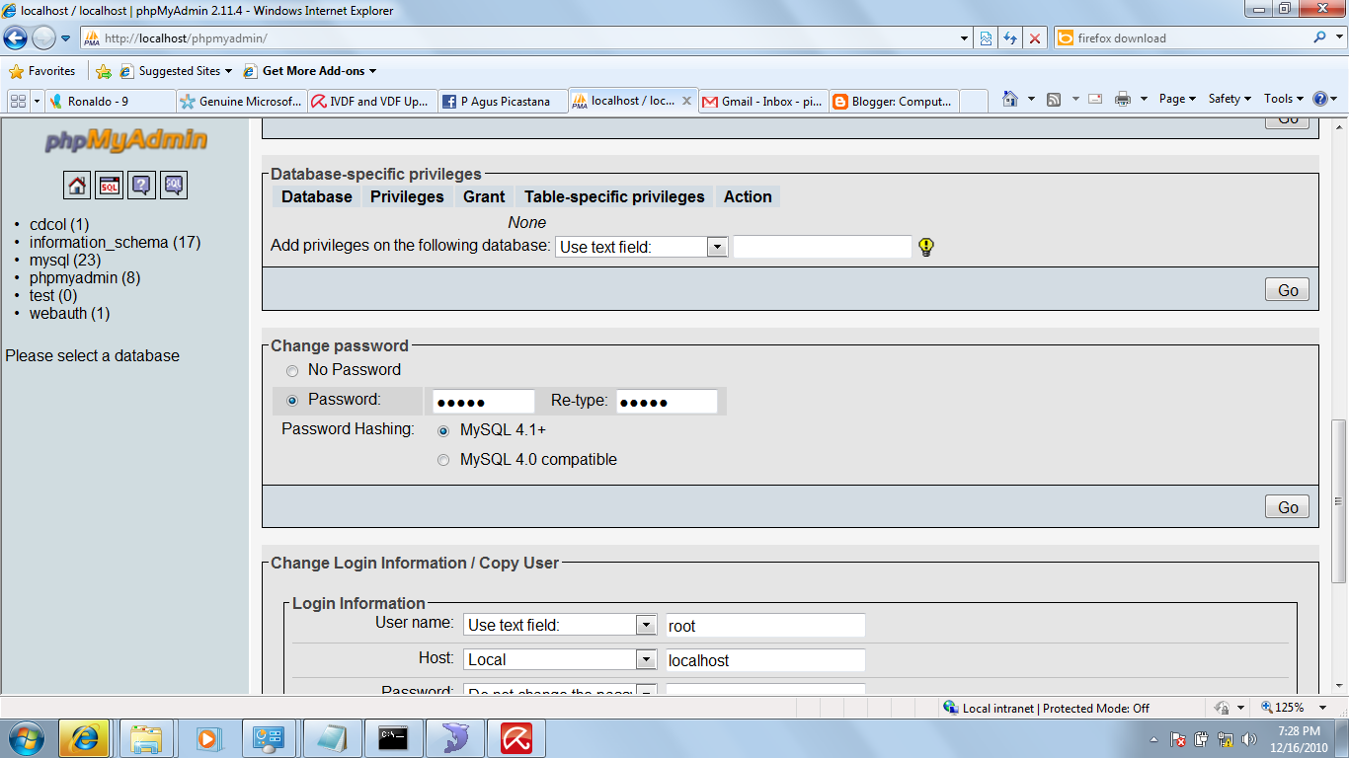This screenshot has width=1349, height=758.
Task: Switch to the Blogger: Comput... tab
Action: pos(894,101)
